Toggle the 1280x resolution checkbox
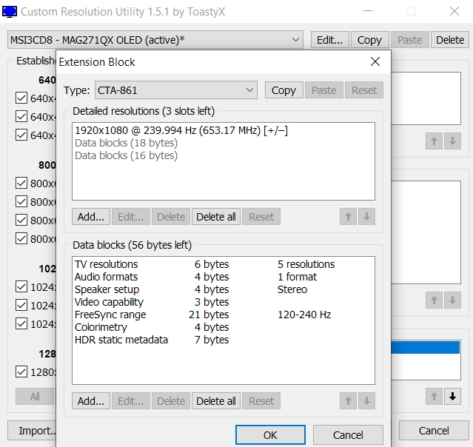Screen dimensions: 473x447 coord(21,372)
